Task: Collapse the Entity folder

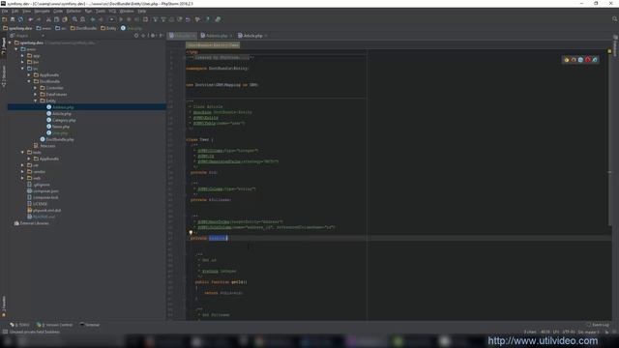Action: [x=36, y=101]
